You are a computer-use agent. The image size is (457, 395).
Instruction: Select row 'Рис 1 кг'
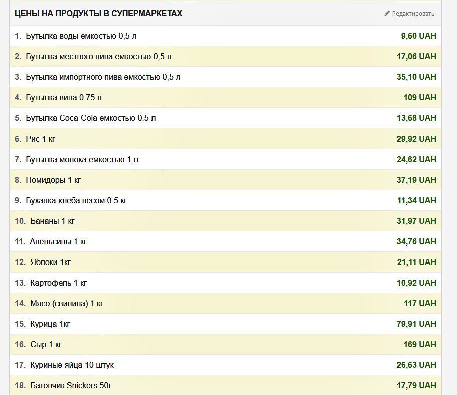tap(225, 139)
